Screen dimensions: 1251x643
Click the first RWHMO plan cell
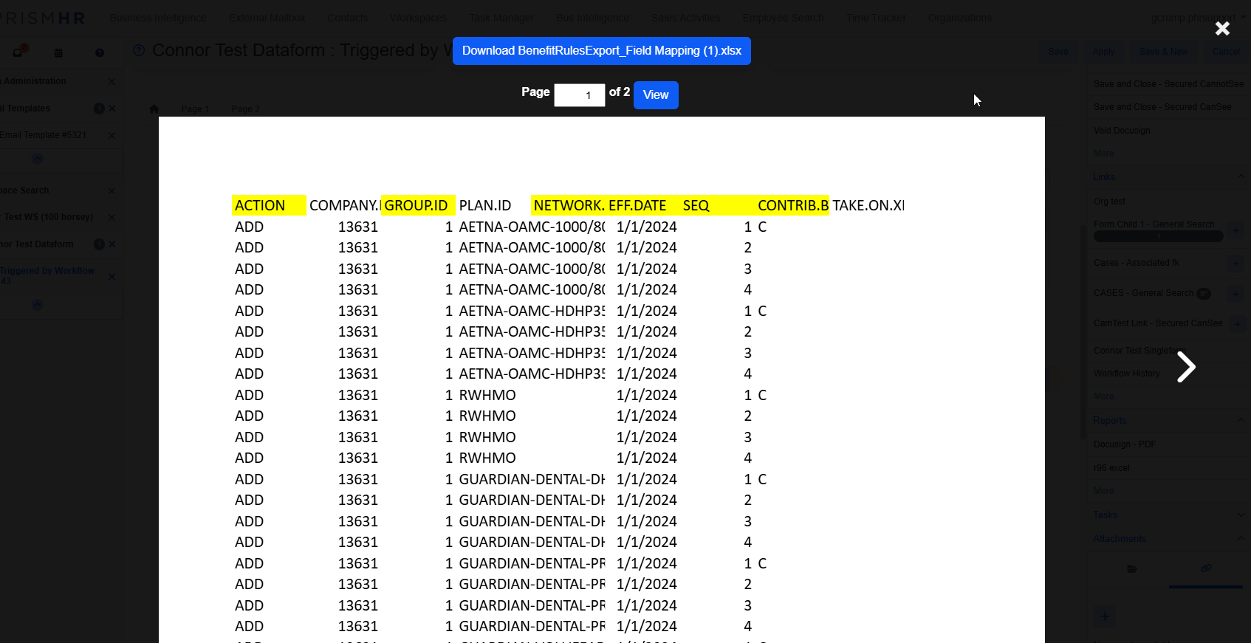pyautogui.click(x=487, y=395)
